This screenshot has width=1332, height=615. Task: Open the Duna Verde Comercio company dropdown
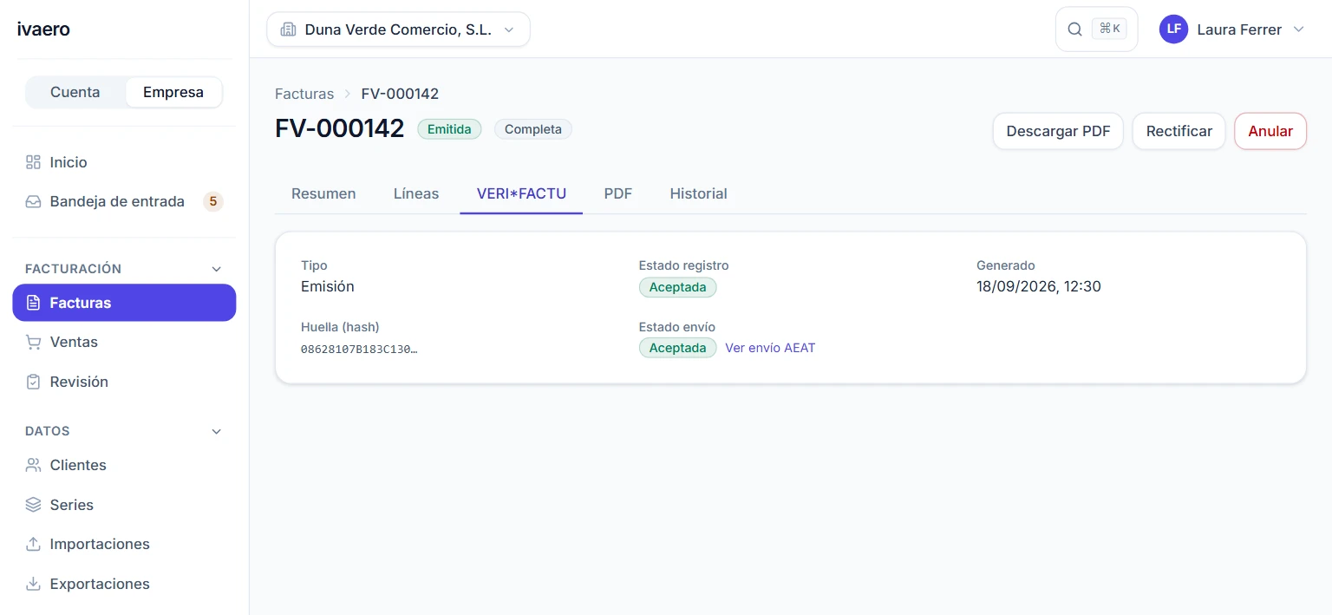[398, 29]
